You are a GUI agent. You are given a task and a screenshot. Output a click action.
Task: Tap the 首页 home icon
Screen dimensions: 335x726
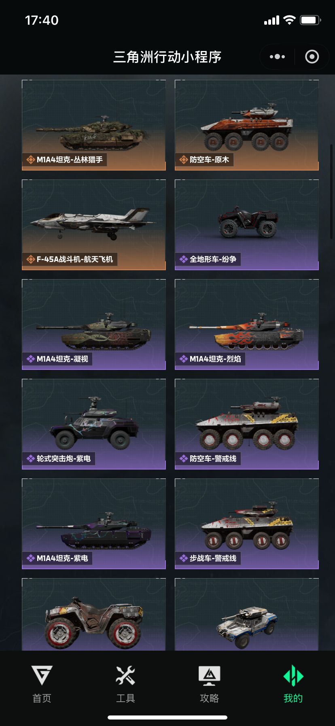click(42, 675)
